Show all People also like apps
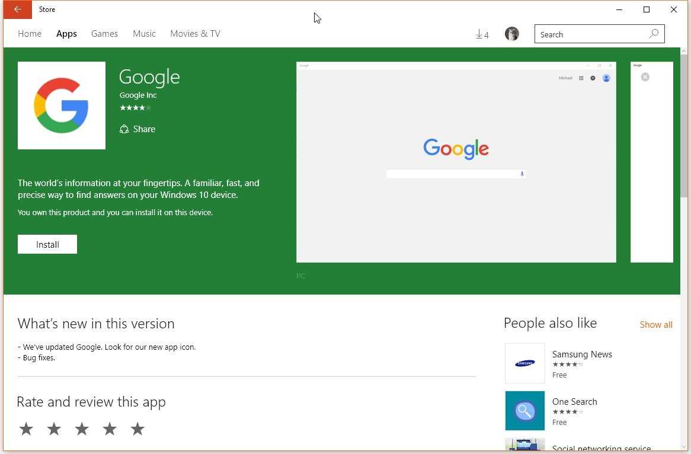 pyautogui.click(x=656, y=325)
